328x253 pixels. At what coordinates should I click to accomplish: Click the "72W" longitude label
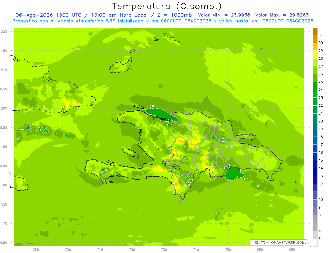[x=164, y=249]
